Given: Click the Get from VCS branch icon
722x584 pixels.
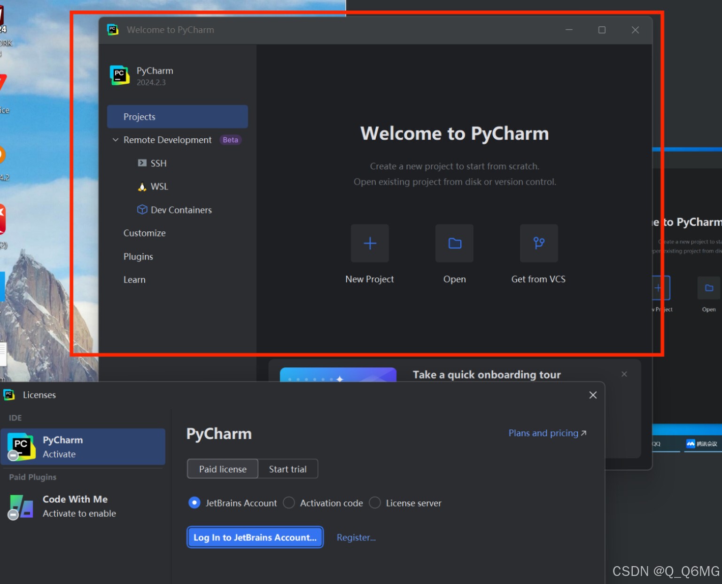Looking at the screenshot, I should click(x=539, y=243).
